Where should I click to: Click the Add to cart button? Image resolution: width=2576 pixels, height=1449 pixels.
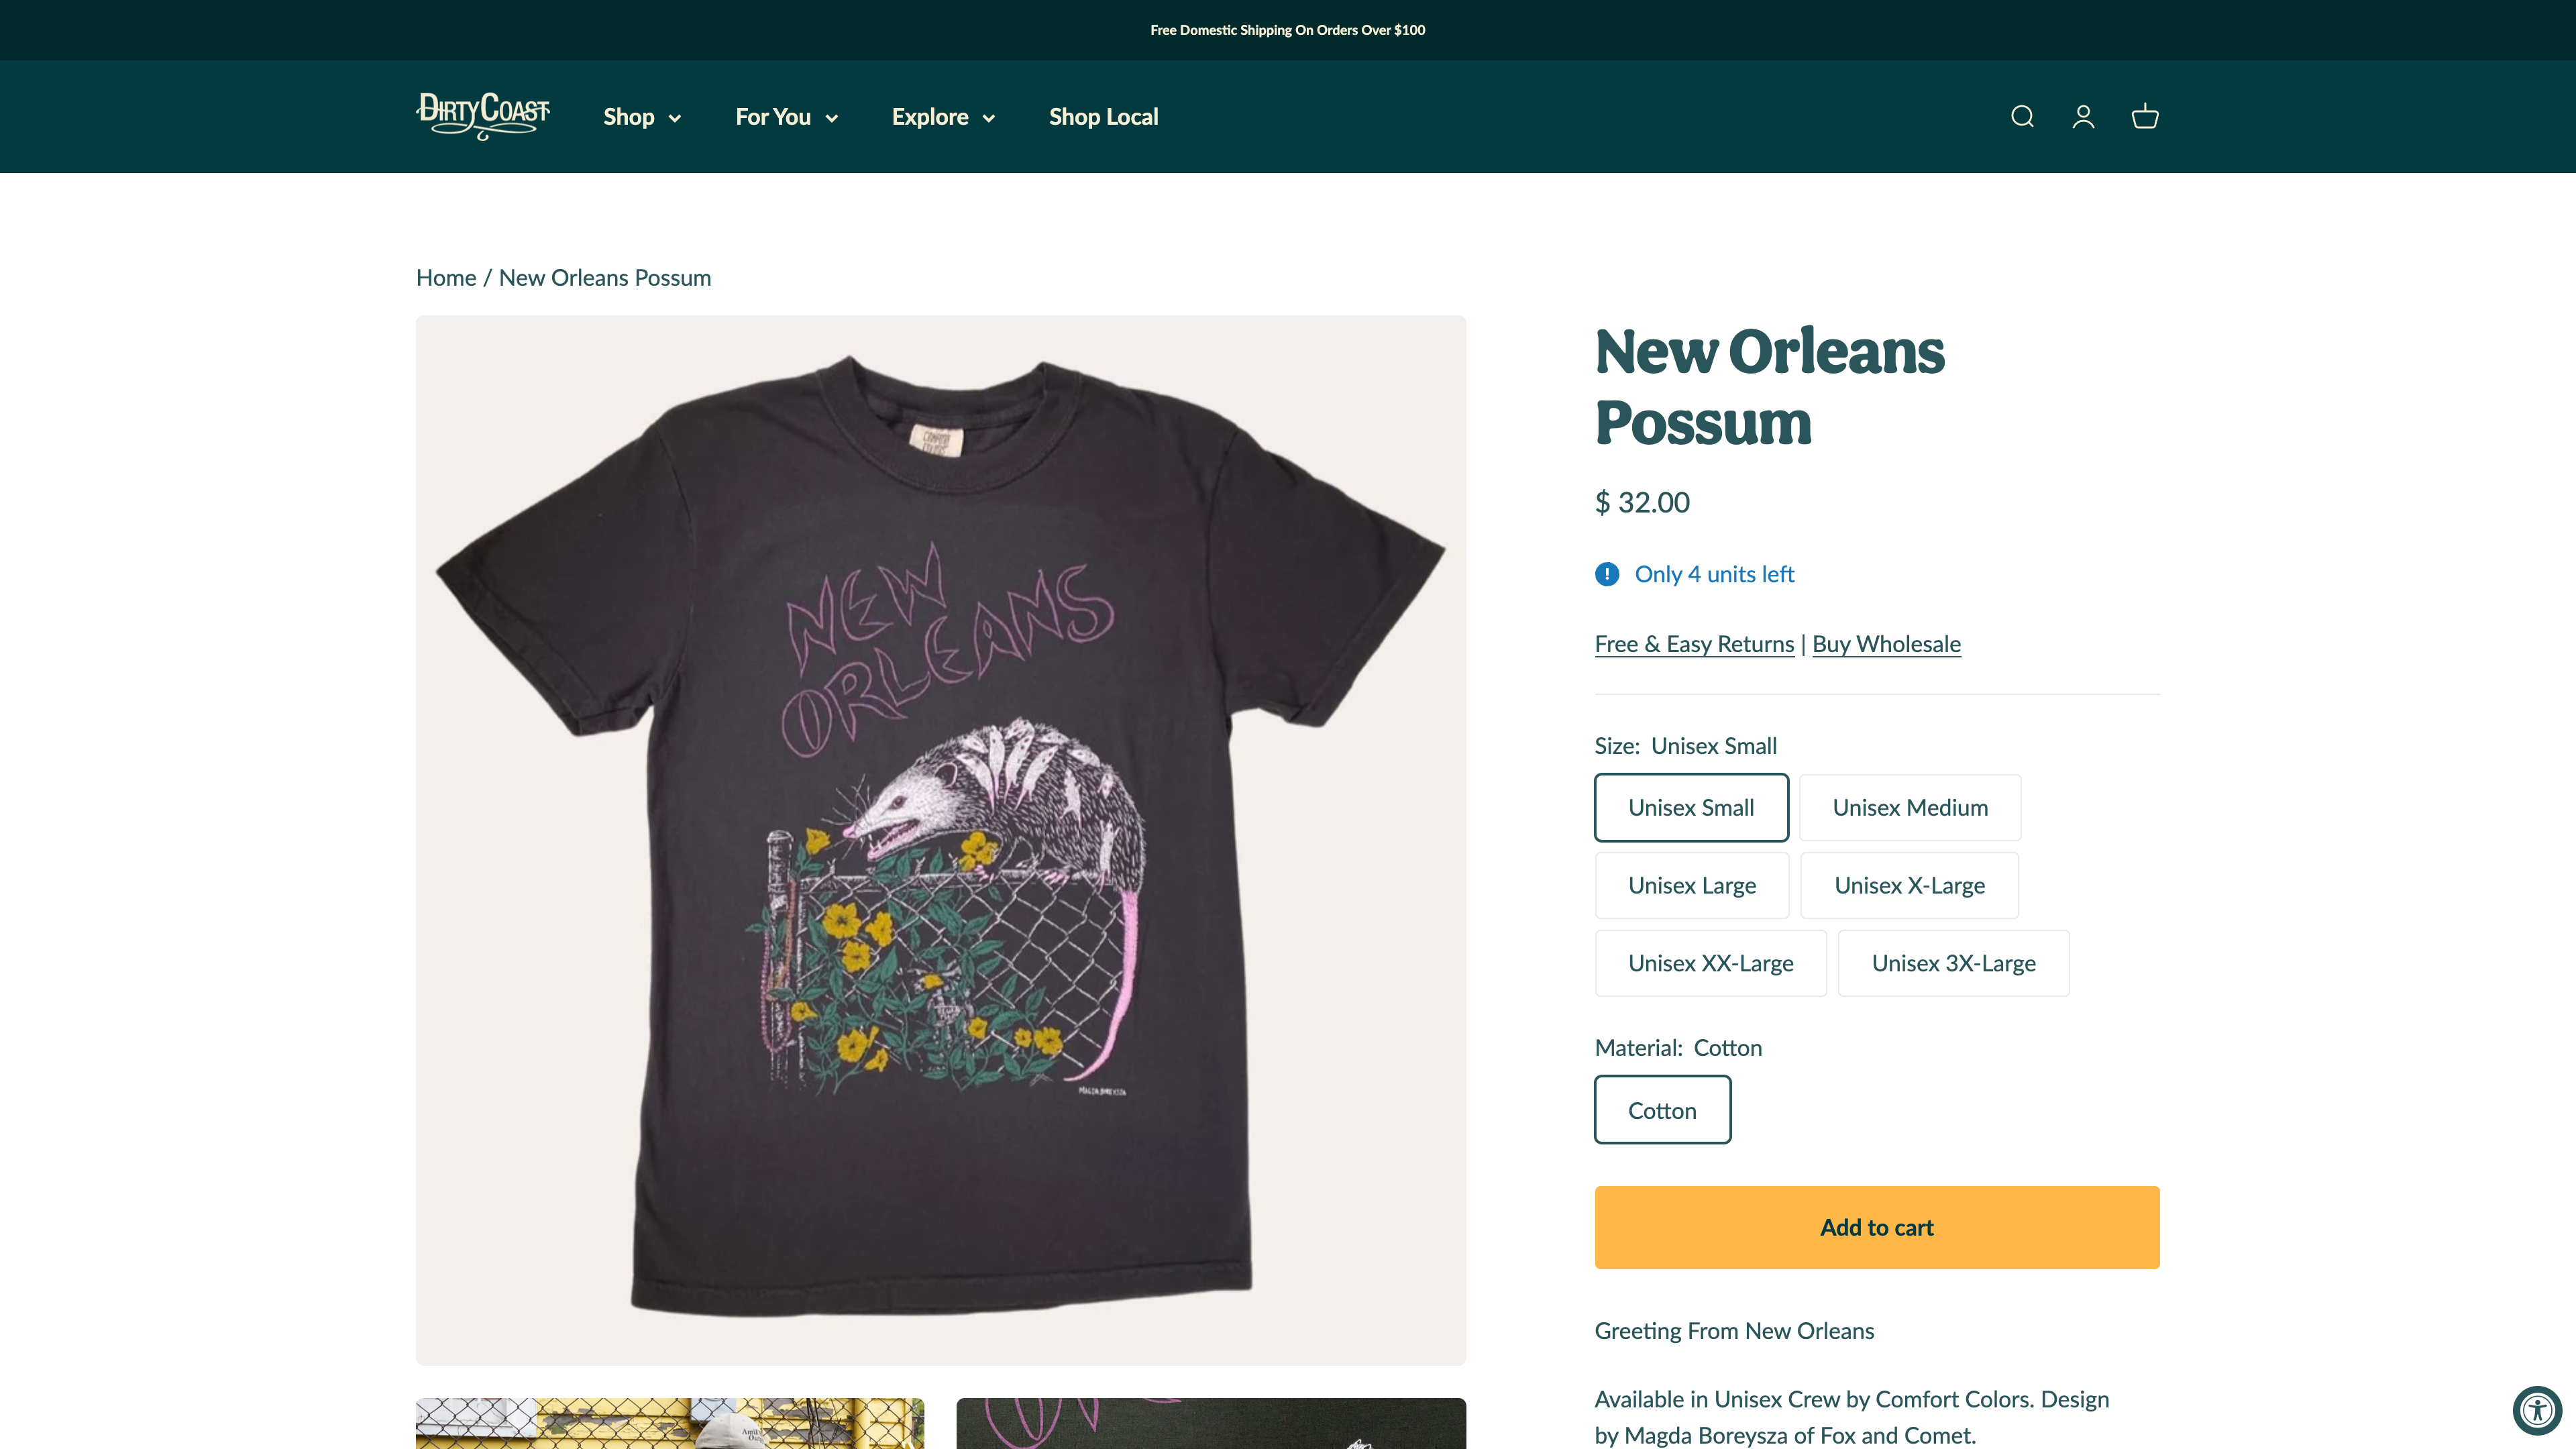[x=1876, y=1227]
